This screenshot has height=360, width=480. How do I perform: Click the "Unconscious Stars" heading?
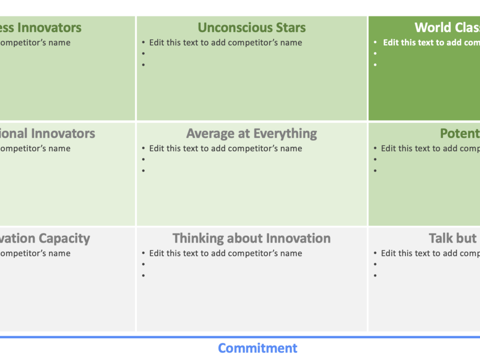pyautogui.click(x=252, y=28)
